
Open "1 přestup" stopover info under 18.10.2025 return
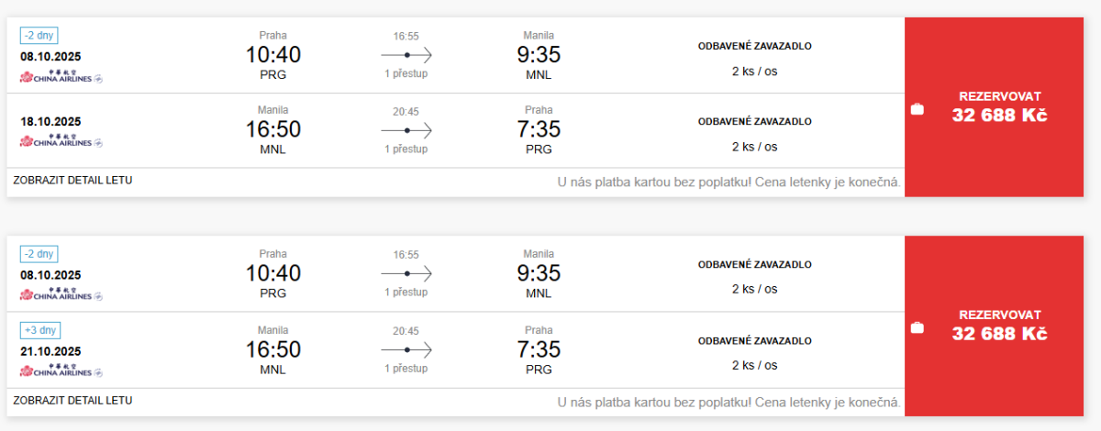(406, 149)
